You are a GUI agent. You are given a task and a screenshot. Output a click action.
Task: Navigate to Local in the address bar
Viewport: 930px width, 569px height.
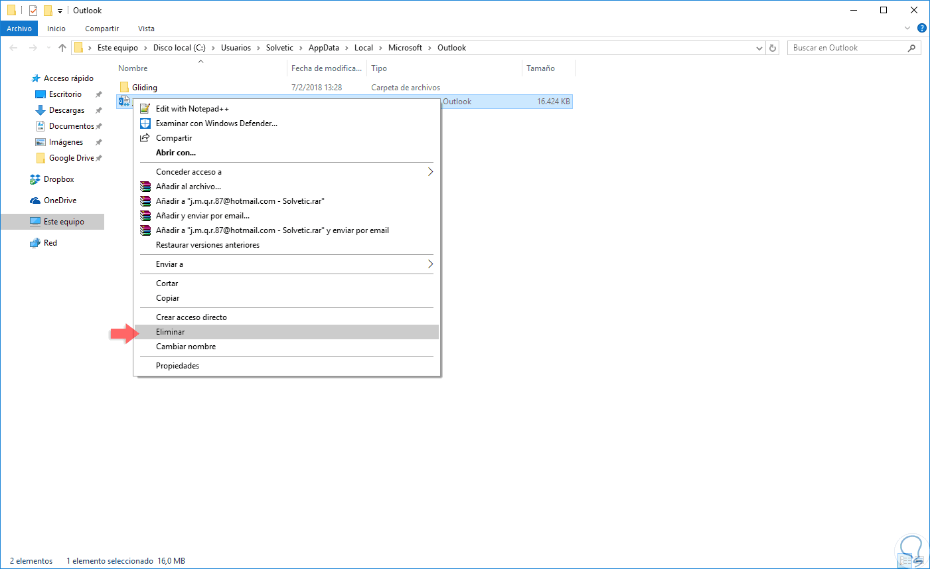coord(364,48)
